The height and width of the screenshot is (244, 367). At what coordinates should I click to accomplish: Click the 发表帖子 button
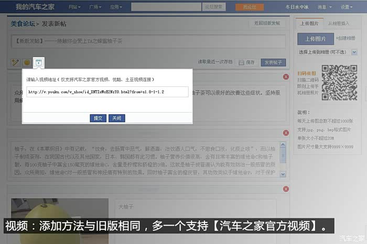pos(273,62)
